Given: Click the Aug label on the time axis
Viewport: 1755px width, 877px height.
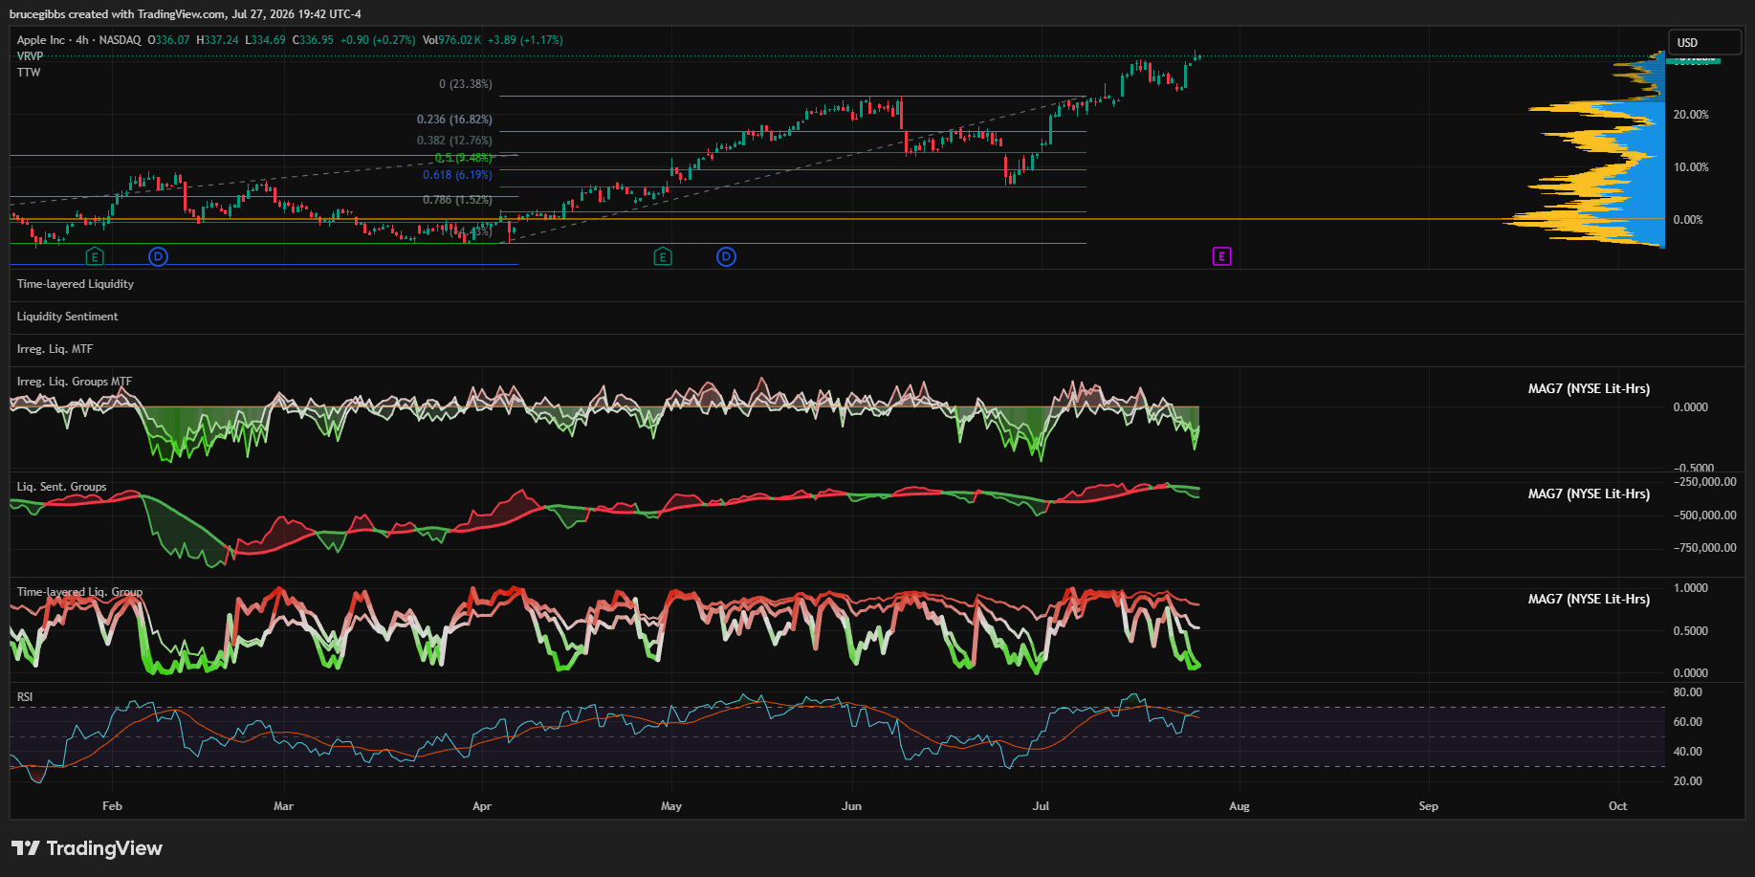Looking at the screenshot, I should 1239,806.
